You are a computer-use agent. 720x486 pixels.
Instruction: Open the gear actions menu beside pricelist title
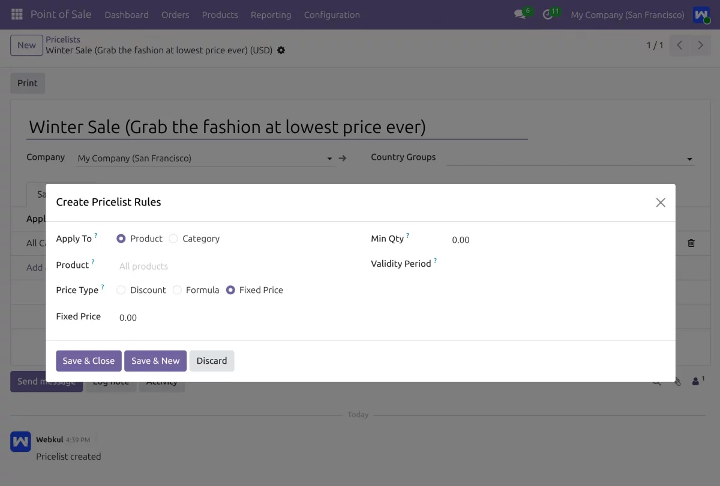click(x=281, y=50)
